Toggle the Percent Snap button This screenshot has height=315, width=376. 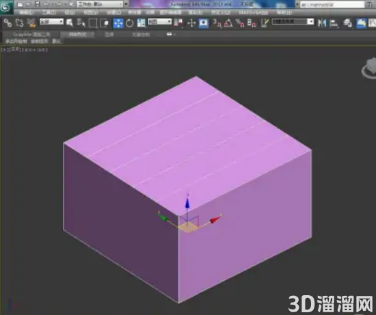[x=240, y=23]
